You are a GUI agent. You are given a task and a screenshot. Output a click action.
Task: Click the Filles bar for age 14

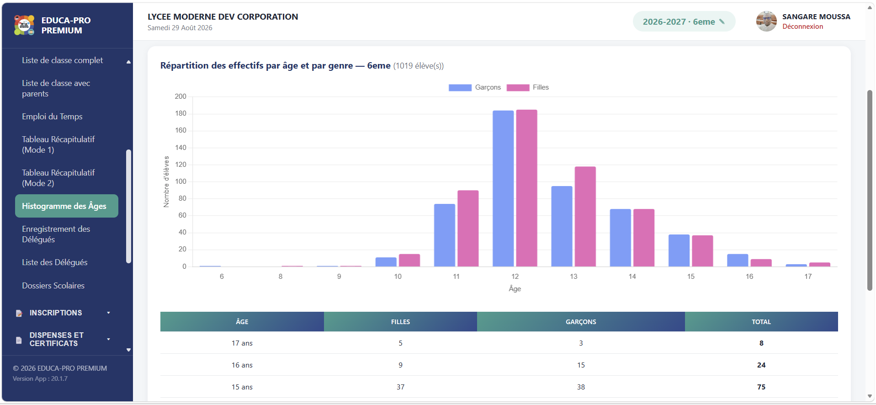(644, 238)
